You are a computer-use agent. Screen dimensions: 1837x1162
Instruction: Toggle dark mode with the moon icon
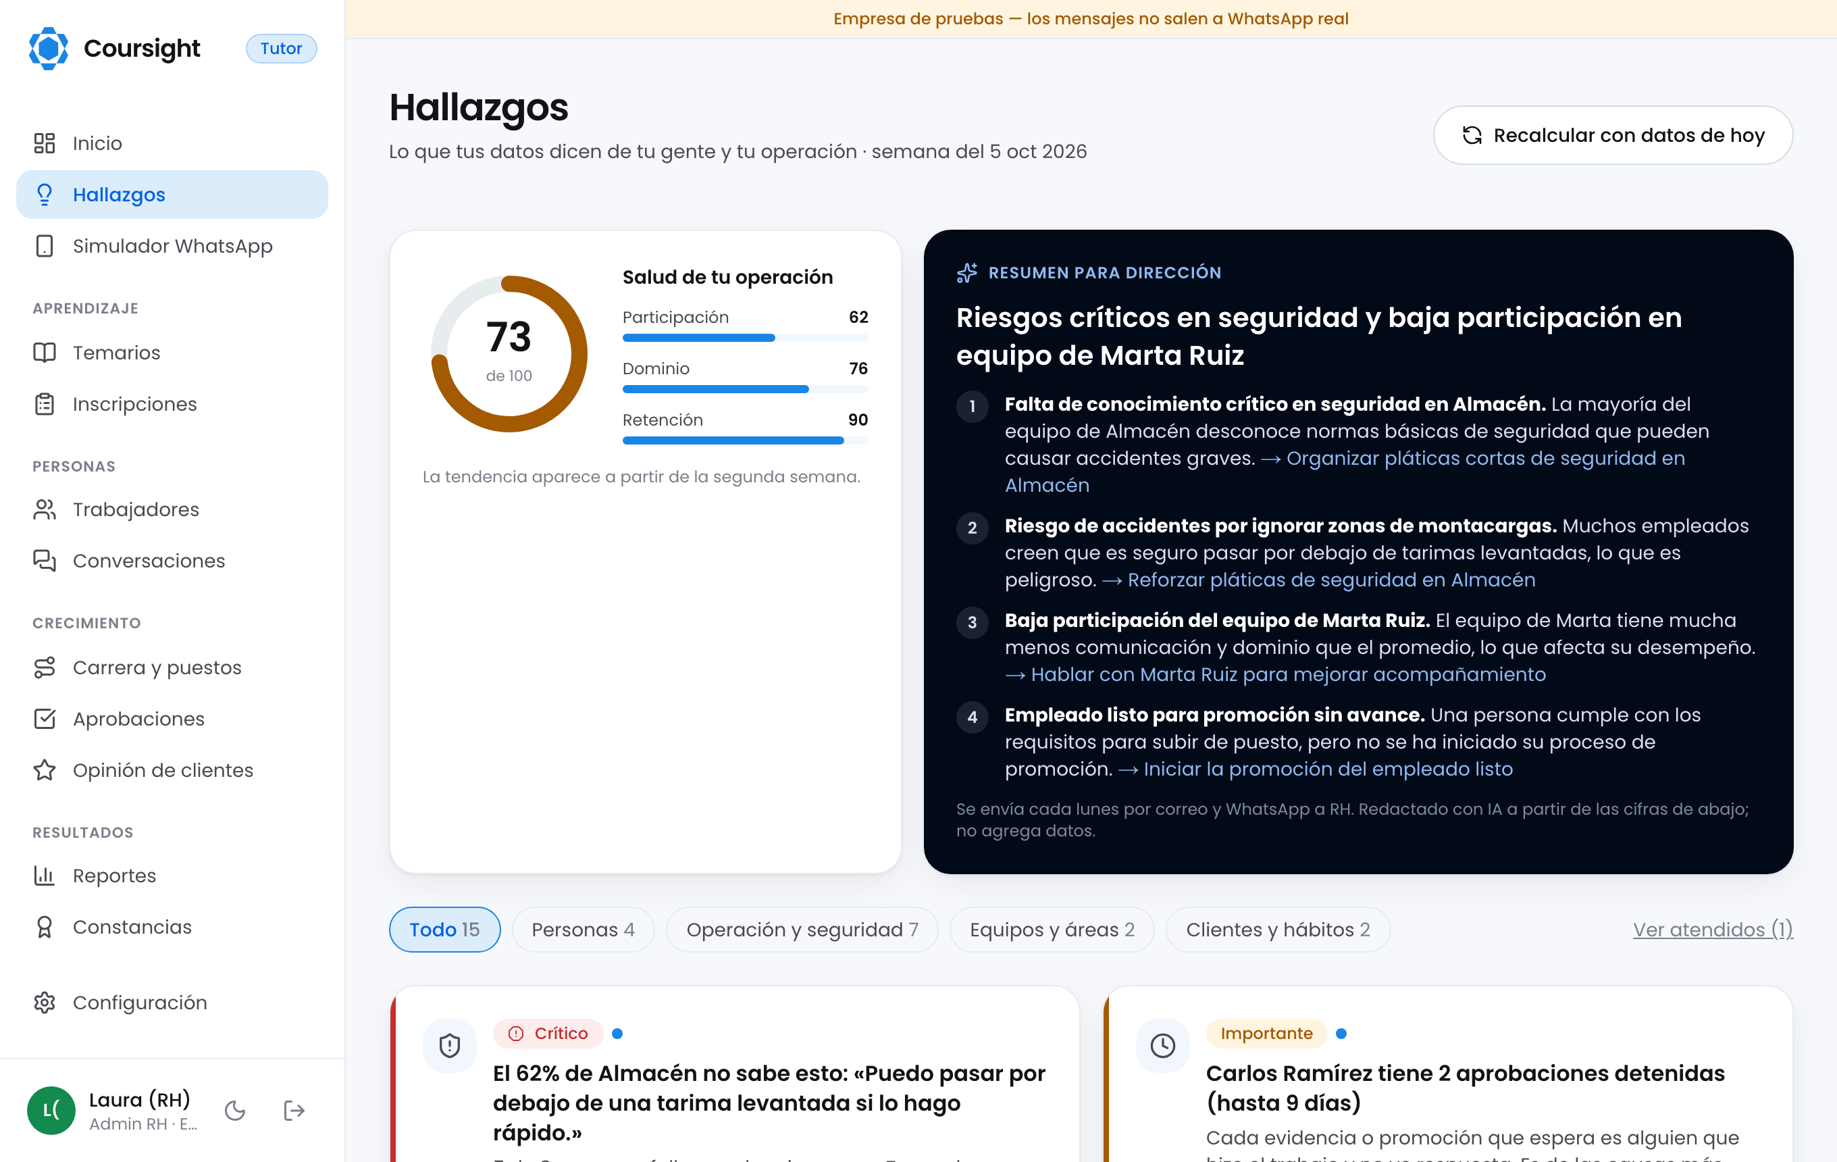[x=235, y=1110]
